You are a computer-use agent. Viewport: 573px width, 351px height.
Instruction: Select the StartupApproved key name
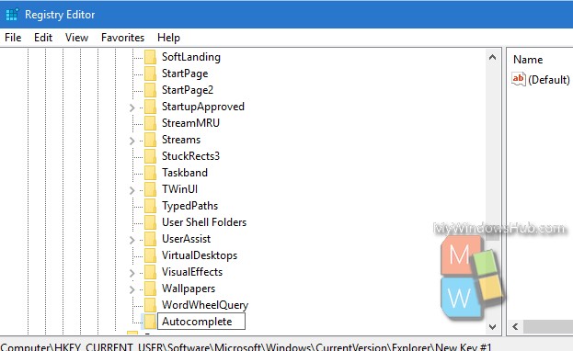(203, 107)
